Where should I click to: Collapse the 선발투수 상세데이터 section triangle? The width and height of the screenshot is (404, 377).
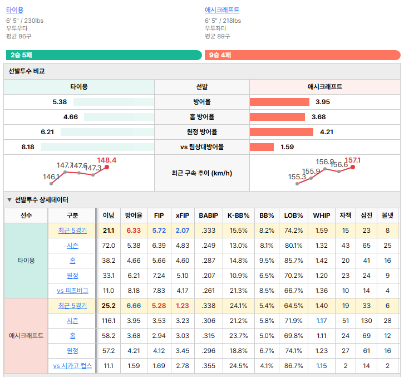coord(9,200)
